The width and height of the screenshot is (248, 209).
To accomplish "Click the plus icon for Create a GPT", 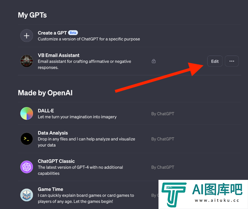I will click(26, 35).
